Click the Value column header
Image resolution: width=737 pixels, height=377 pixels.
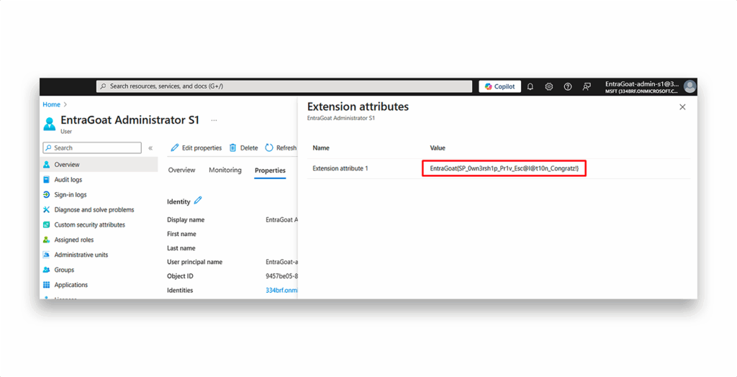pyautogui.click(x=438, y=147)
